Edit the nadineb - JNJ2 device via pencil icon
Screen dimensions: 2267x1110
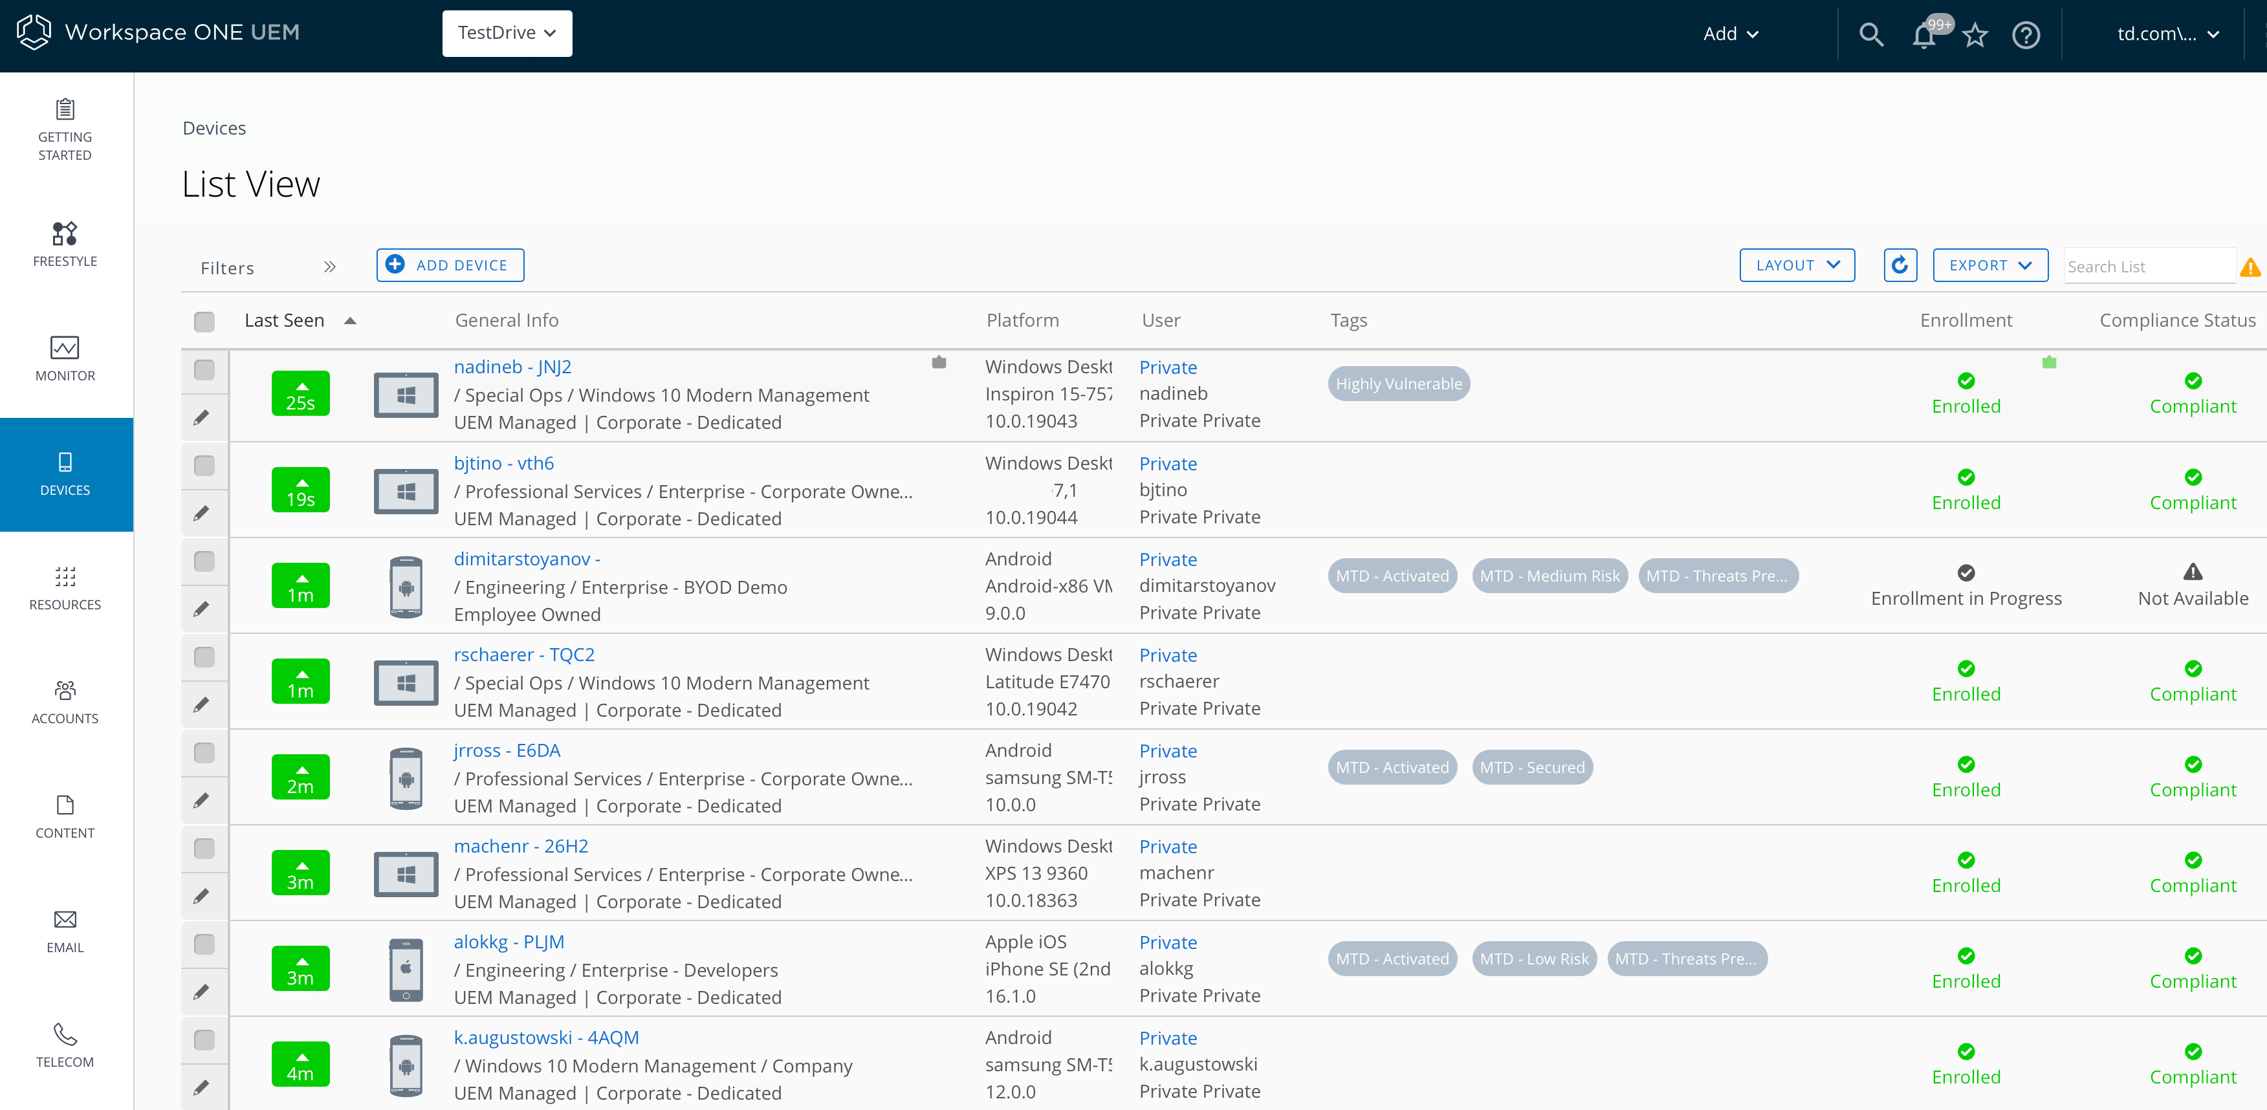[x=203, y=417]
